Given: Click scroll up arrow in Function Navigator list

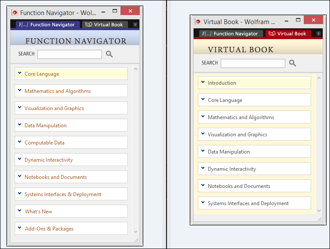Looking at the screenshot, I should pyautogui.click(x=136, y=69).
